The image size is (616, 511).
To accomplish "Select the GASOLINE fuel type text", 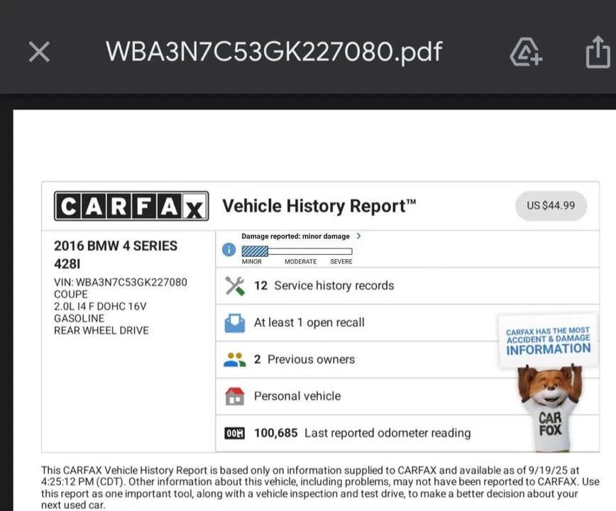I will click(x=79, y=318).
